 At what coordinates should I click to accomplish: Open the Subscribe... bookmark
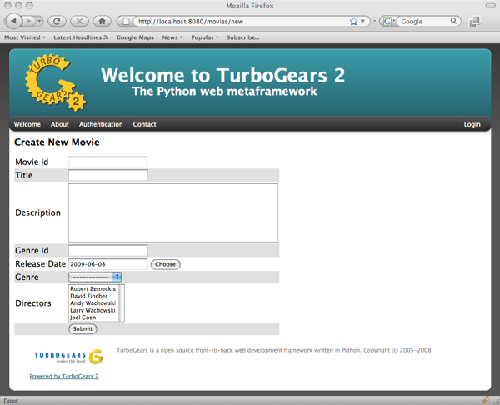[x=242, y=37]
